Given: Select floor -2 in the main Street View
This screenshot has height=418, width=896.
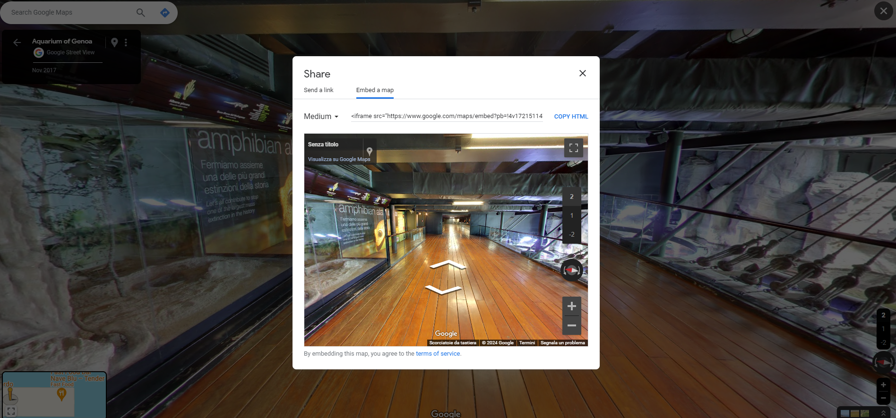Looking at the screenshot, I should (883, 342).
